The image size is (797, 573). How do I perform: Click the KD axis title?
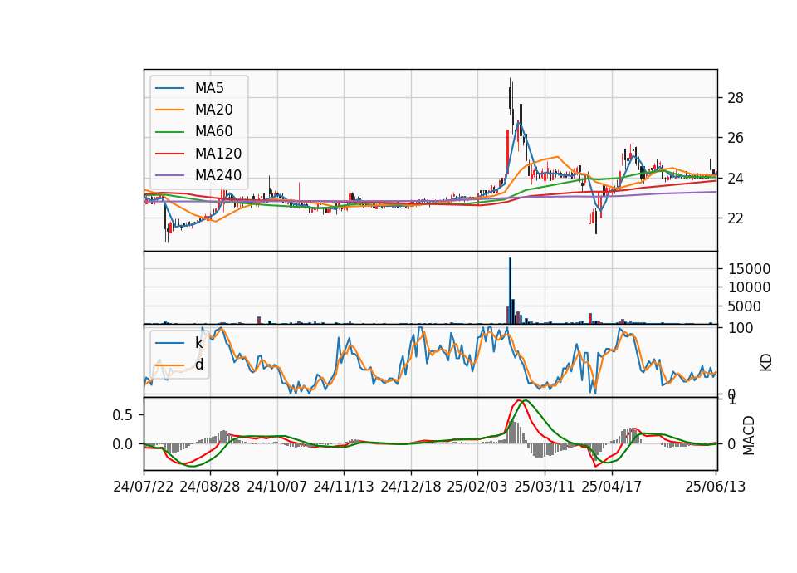click(766, 363)
